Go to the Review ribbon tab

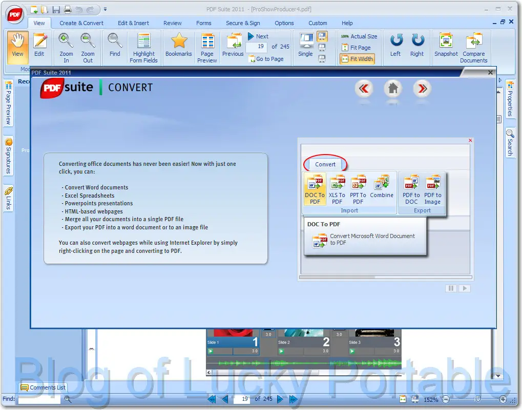(173, 23)
